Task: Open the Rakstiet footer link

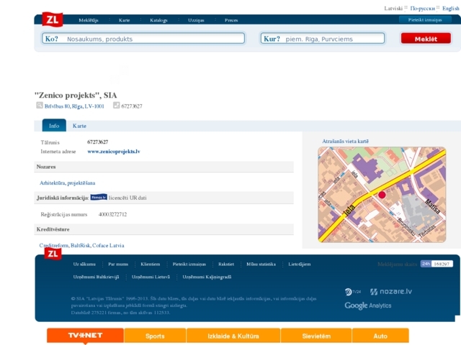Action: click(x=226, y=264)
